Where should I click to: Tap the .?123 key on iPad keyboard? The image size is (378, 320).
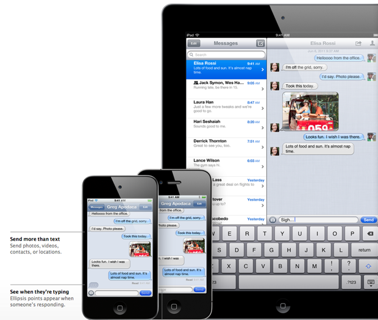[351, 282]
